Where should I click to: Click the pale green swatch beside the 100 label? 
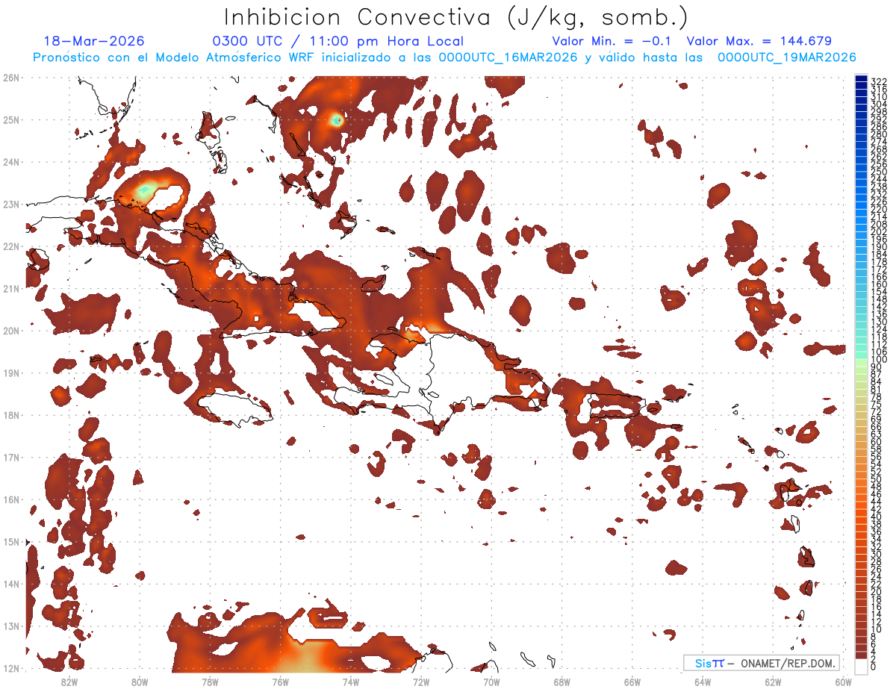pyautogui.click(x=862, y=362)
